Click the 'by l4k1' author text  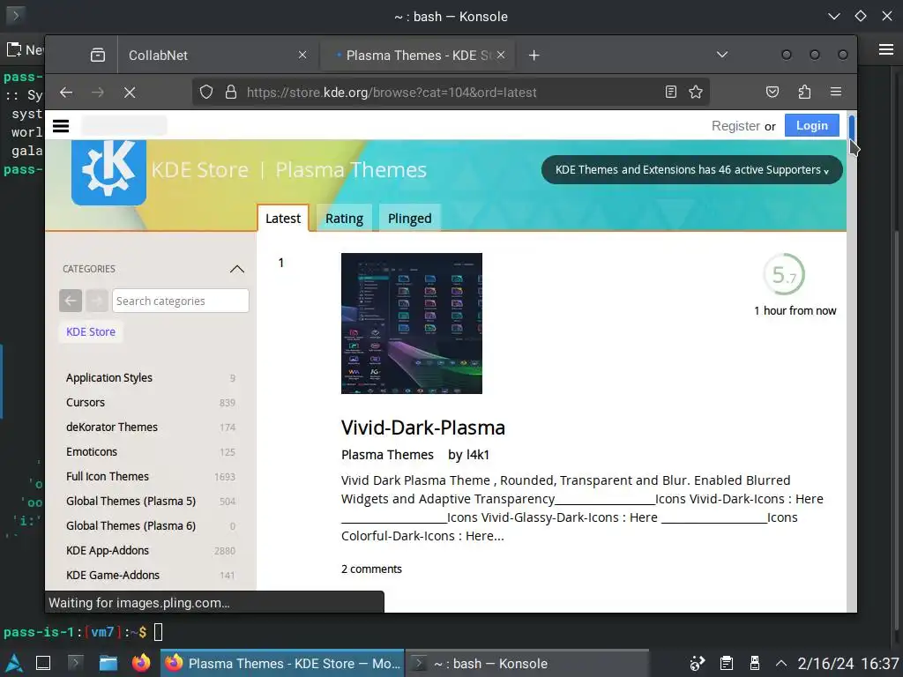pos(468,455)
